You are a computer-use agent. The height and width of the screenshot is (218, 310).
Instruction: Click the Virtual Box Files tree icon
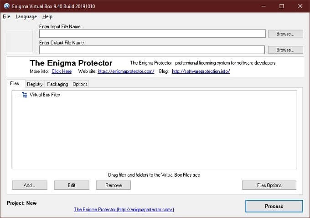[x=25, y=95]
